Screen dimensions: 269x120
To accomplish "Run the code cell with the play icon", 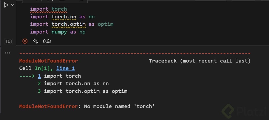I will pos(6,5).
